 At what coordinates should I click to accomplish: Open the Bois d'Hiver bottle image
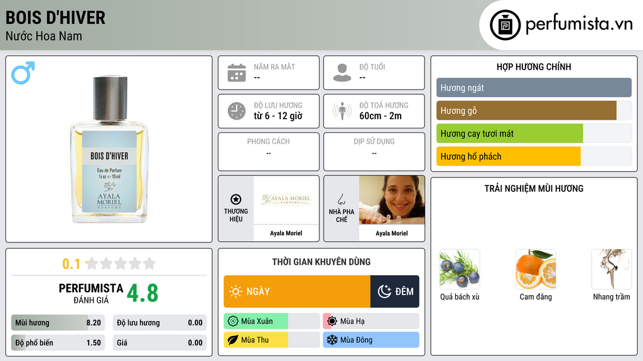tap(109, 149)
